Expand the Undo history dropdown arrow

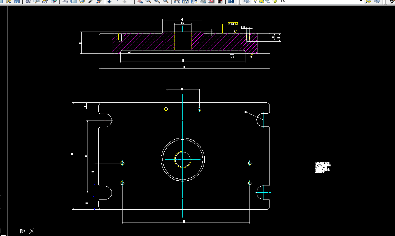pos(117,1)
